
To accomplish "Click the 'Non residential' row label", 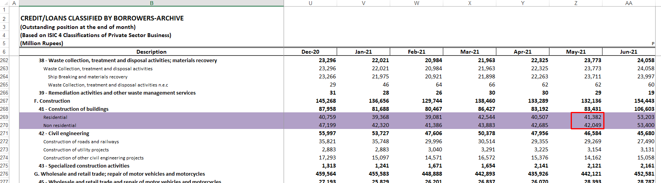I will [60, 125].
